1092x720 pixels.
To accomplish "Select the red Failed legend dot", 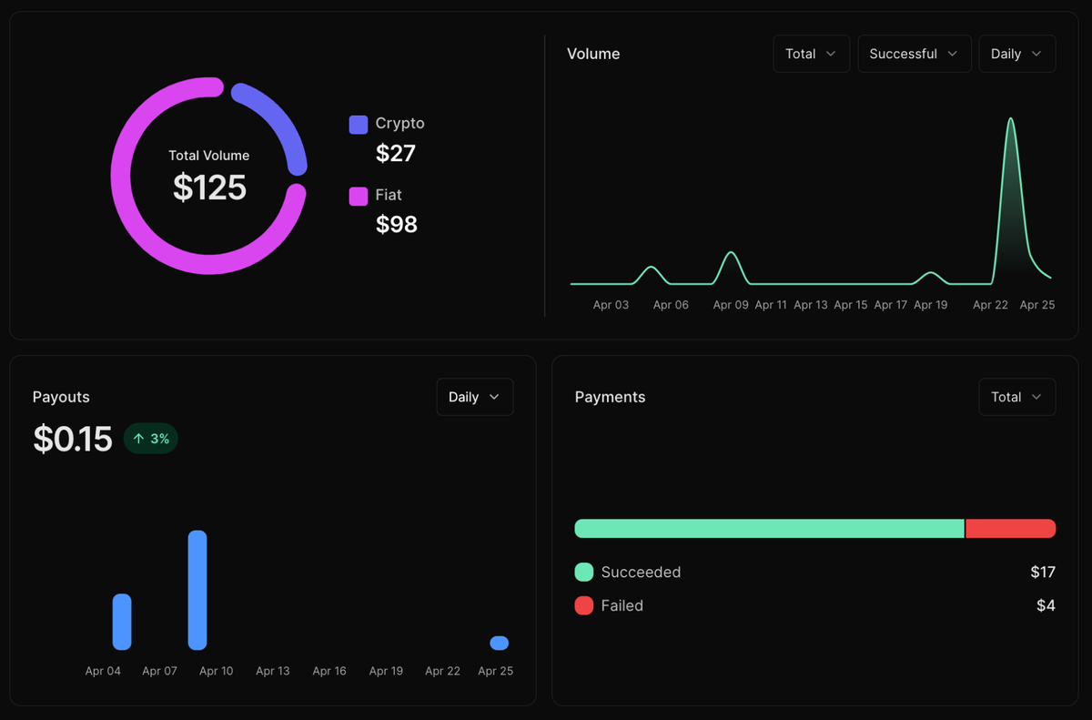I will tap(583, 605).
